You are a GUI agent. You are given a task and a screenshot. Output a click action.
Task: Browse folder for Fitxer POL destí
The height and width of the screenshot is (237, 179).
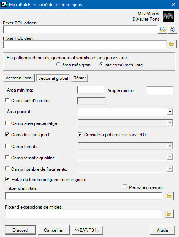pos(172,44)
